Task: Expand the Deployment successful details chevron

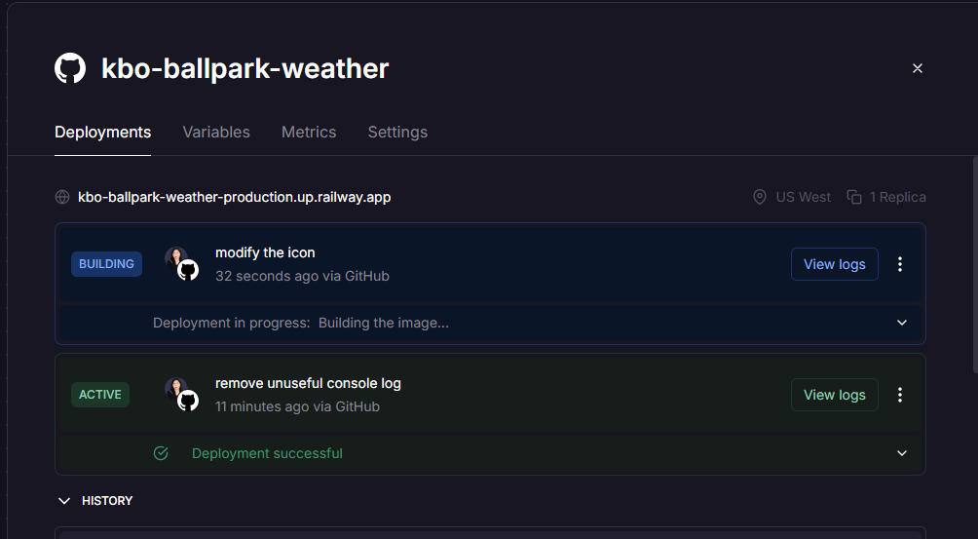Action: point(902,453)
